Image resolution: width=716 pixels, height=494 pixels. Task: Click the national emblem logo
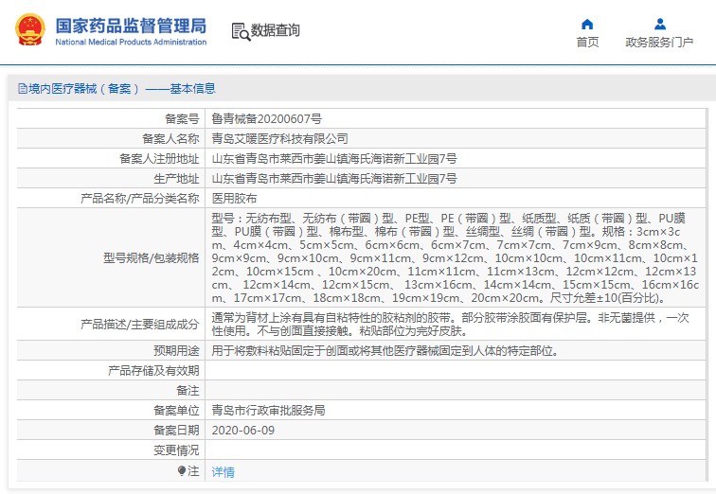click(x=30, y=29)
